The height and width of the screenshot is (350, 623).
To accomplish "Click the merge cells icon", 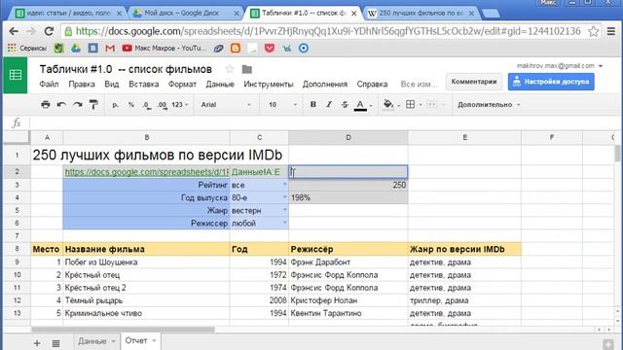I will (x=431, y=104).
